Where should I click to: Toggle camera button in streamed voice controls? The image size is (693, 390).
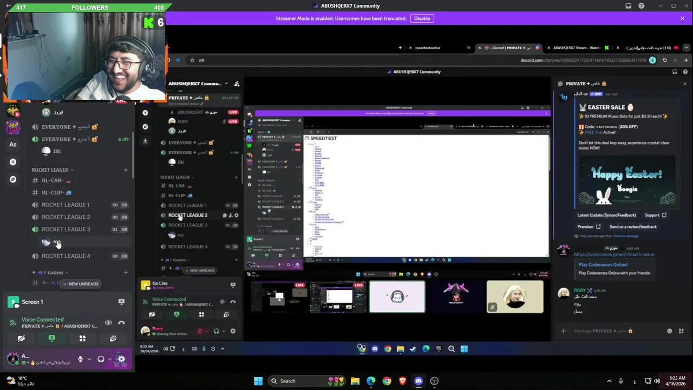click(152, 314)
